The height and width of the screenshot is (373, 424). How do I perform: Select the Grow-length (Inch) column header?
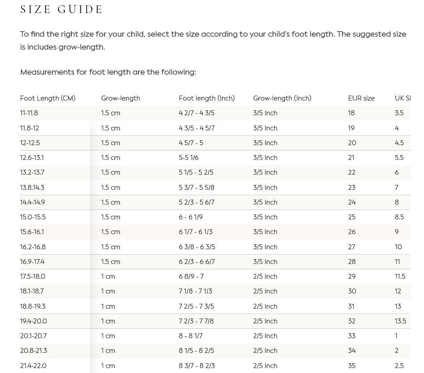[x=282, y=98]
